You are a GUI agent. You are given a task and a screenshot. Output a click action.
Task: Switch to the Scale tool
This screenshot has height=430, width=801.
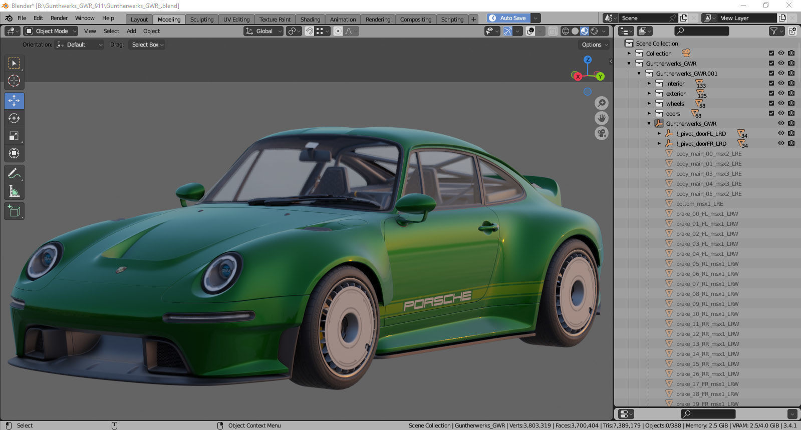pos(14,136)
